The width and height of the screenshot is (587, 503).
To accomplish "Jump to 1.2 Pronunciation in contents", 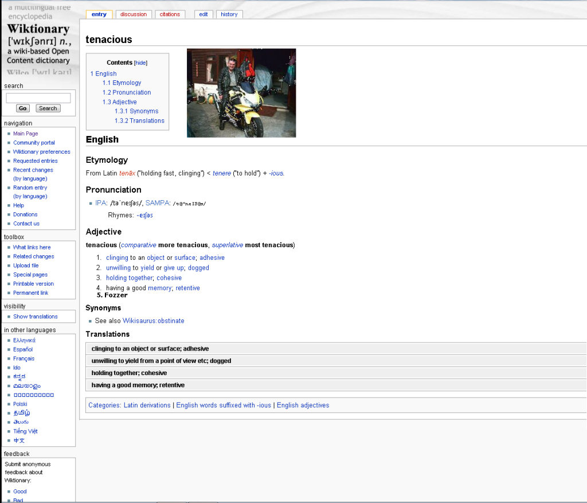I will [x=127, y=92].
